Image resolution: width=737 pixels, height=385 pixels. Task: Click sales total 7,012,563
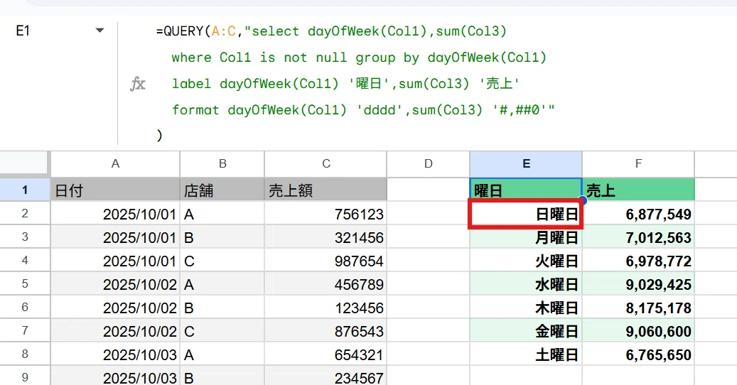point(638,237)
